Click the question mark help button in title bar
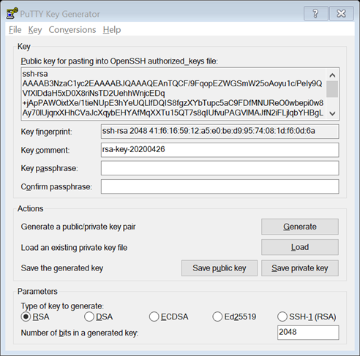This screenshot has height=356, width=360. [315, 13]
